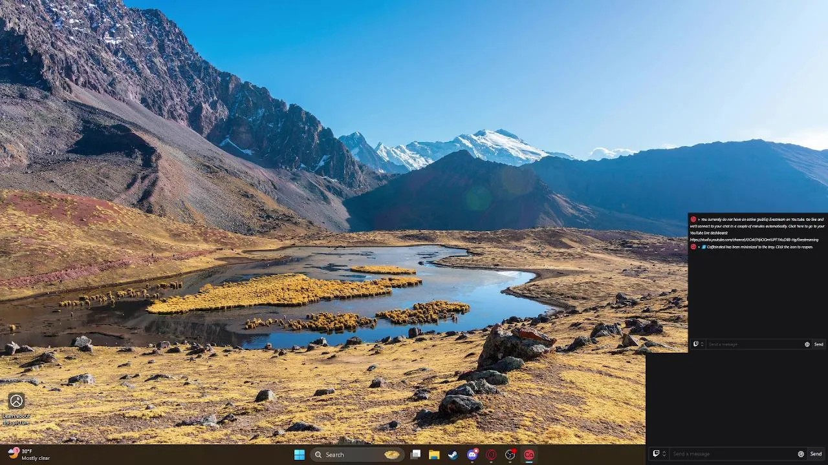828x465 pixels.
Task: Click Send in the lower chat bar
Action: [816, 454]
